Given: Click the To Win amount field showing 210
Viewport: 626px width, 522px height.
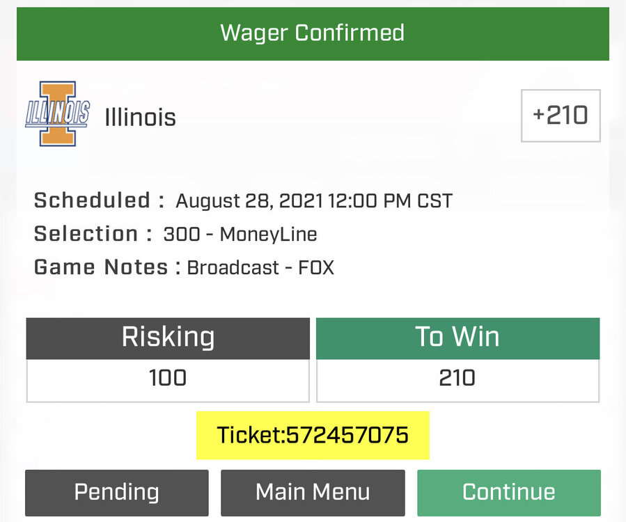Looking at the screenshot, I should pyautogui.click(x=457, y=379).
